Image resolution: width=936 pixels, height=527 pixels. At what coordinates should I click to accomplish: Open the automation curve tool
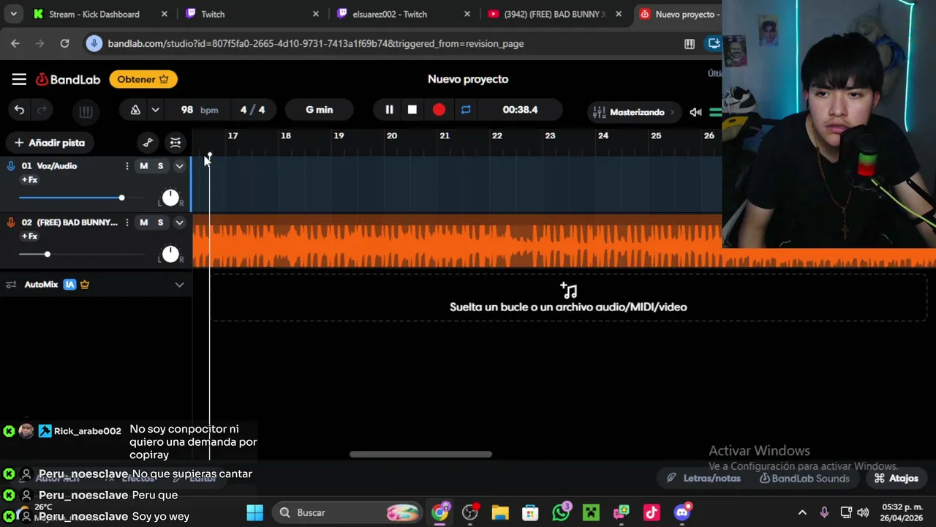click(148, 143)
